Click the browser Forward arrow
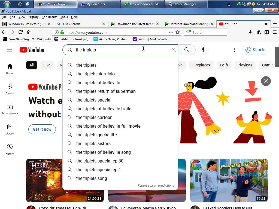279x209 pixels. [x=12, y=32]
